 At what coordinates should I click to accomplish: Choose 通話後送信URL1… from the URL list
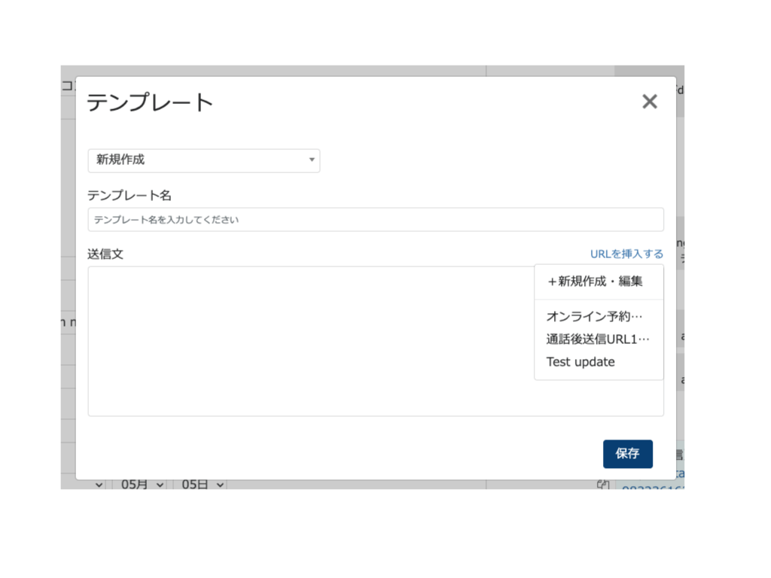click(x=597, y=339)
